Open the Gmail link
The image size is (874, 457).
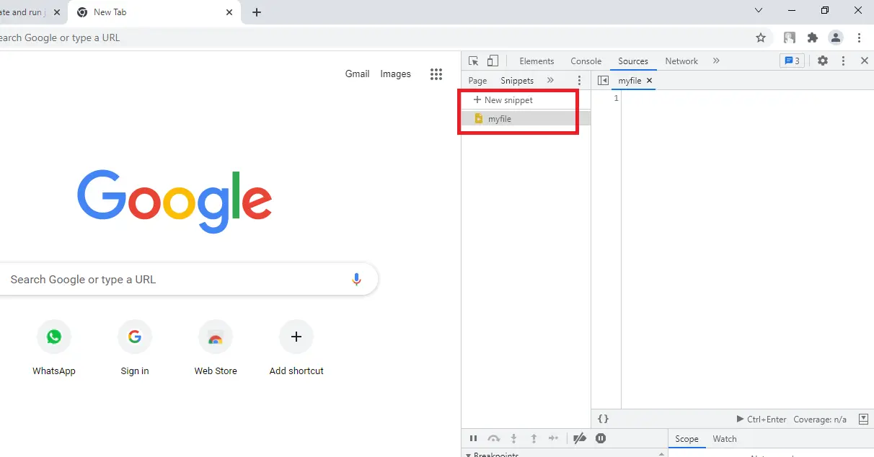[357, 74]
